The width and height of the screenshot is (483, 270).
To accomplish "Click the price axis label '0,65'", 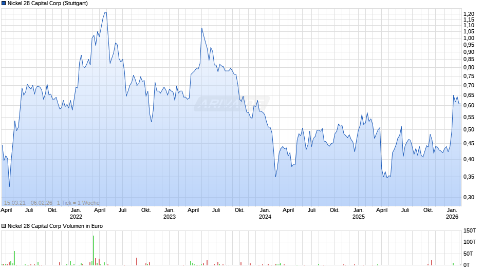I will pos(469,95).
